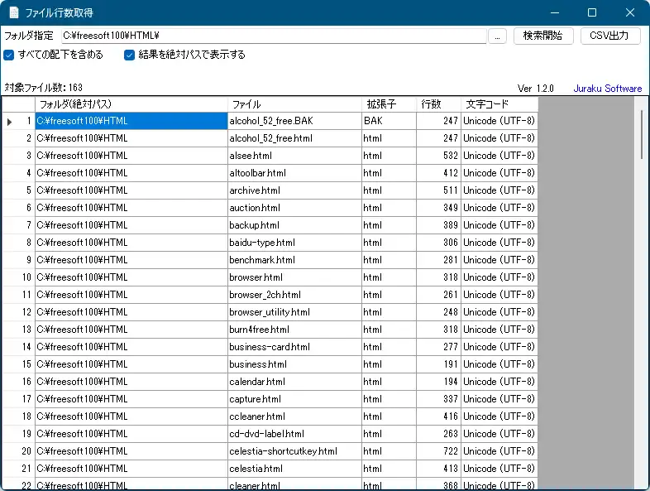Click the app icon in title bar
The image size is (650, 491).
(x=13, y=12)
